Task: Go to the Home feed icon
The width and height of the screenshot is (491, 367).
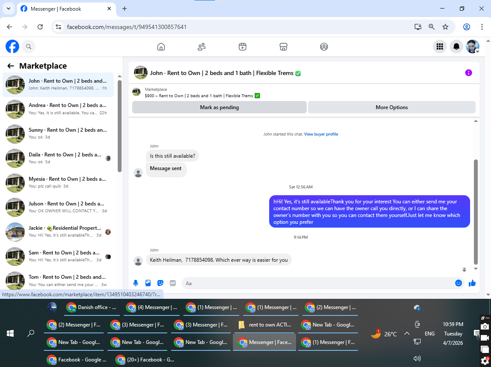Action: (161, 46)
